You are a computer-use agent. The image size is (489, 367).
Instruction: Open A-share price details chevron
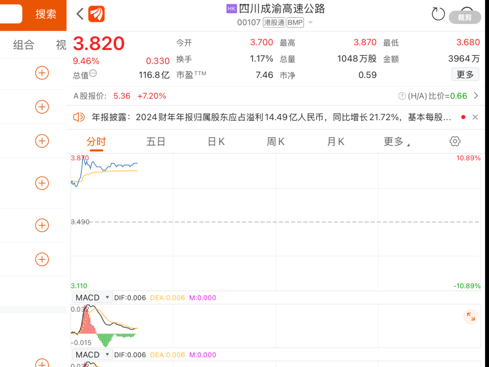tap(476, 96)
